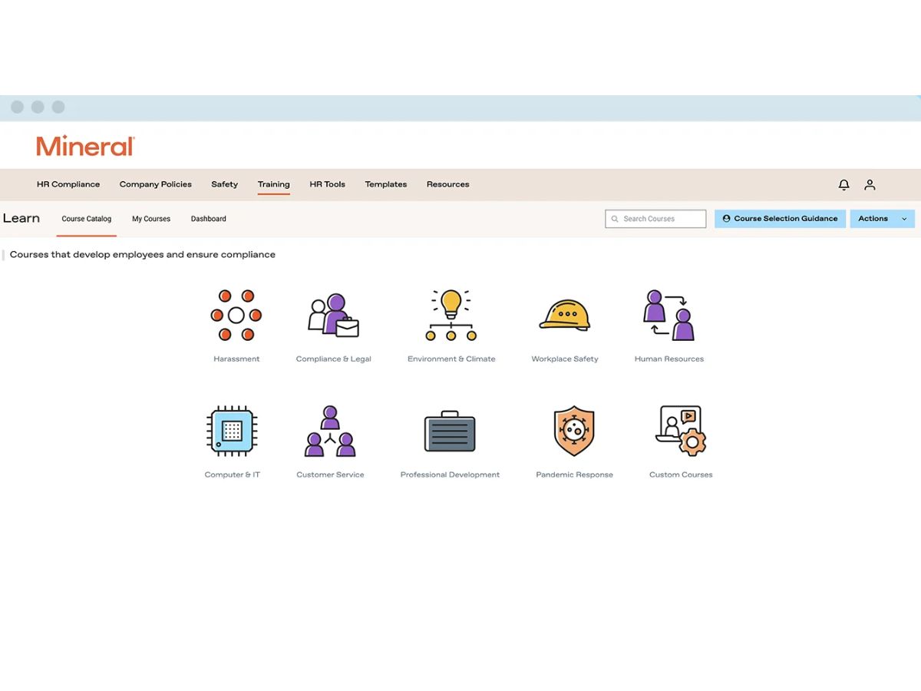Viewport: 921px width, 691px height.
Task: Click the Course Selection Guidance button
Action: 780,219
